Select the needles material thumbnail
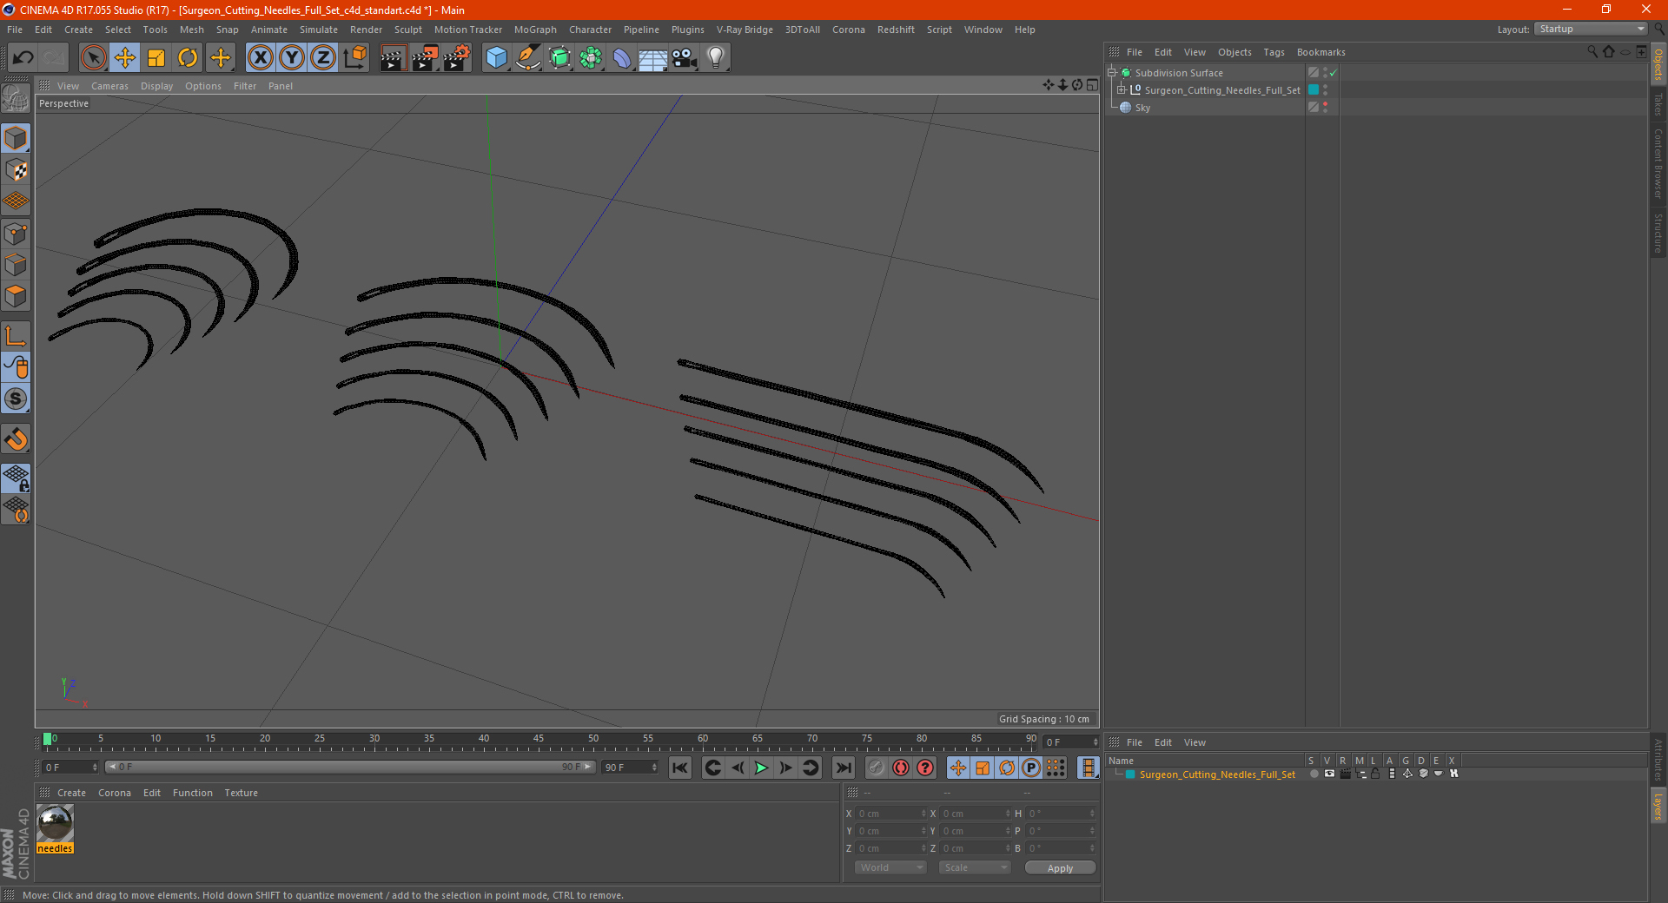 point(55,823)
